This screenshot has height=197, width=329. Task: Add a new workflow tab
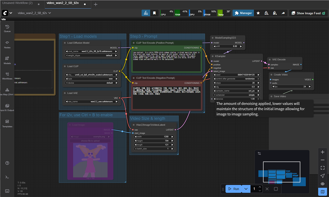pyautogui.click(x=95, y=4)
